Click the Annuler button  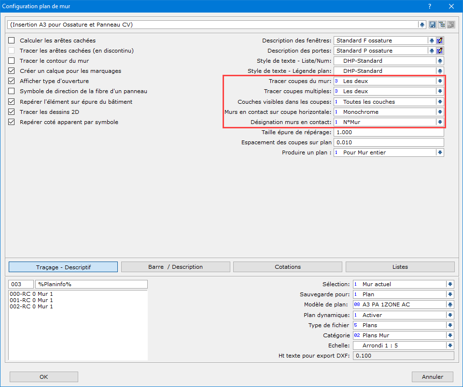(433, 377)
